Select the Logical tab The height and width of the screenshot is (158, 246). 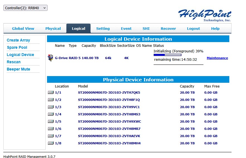[x=78, y=28]
